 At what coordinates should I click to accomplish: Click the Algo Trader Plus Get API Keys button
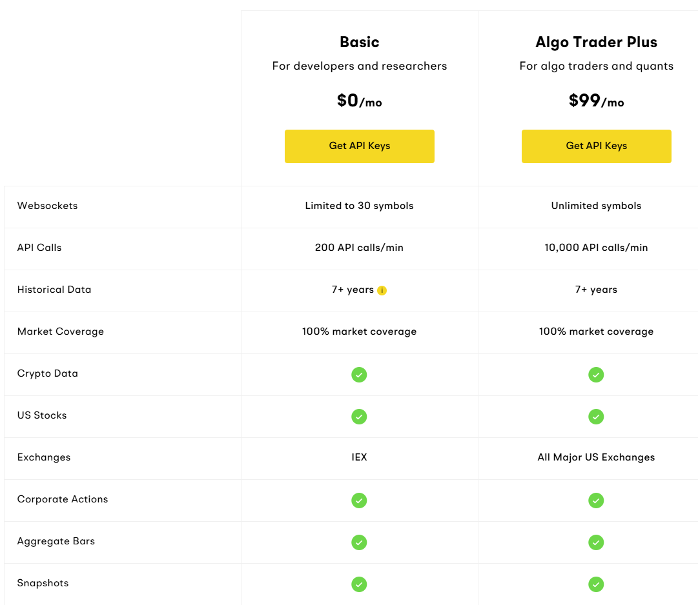[596, 146]
